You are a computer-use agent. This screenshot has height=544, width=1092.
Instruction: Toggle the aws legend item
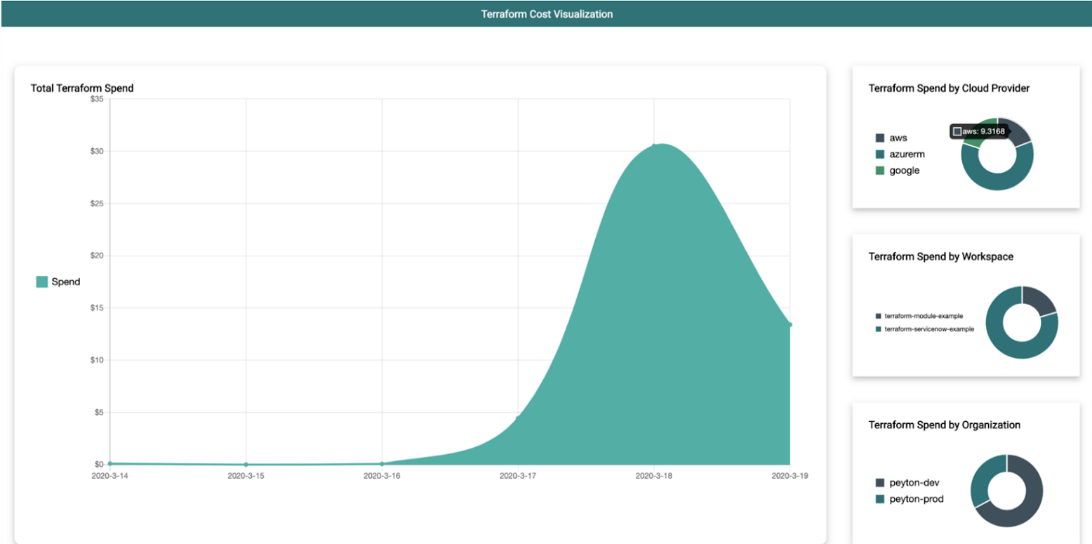891,138
